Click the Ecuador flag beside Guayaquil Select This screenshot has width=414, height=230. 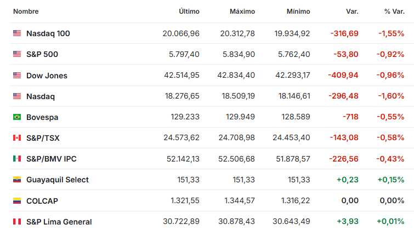[x=17, y=180]
